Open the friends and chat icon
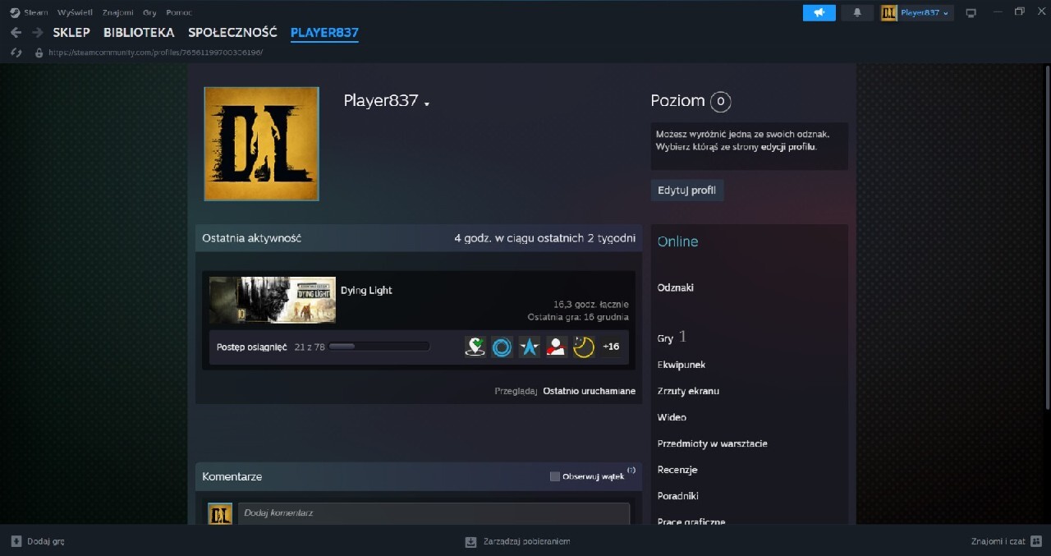 click(x=1036, y=541)
